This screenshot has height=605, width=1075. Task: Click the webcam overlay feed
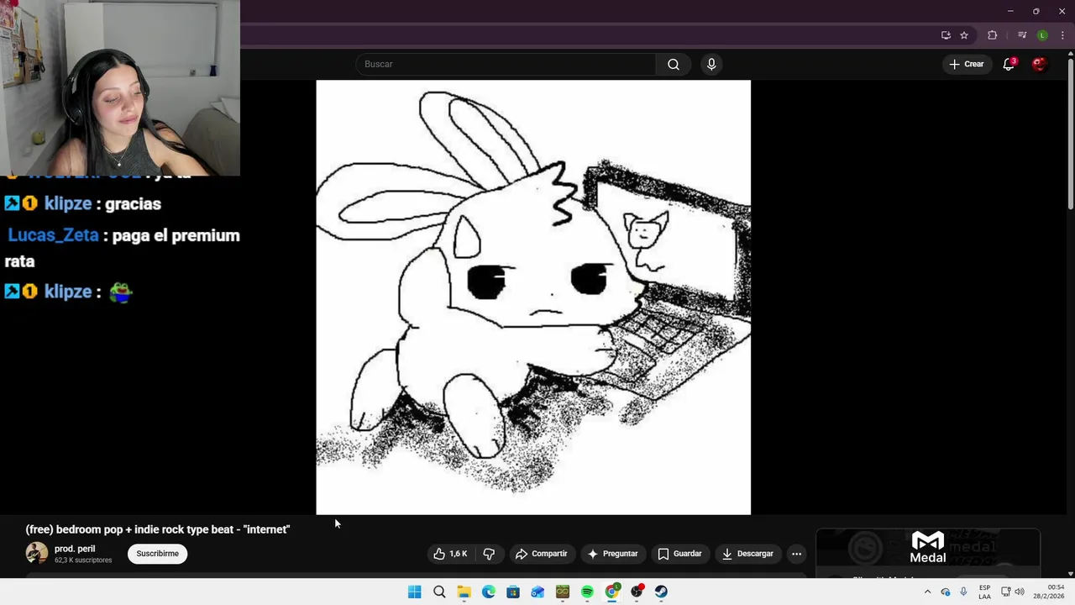coord(120,88)
